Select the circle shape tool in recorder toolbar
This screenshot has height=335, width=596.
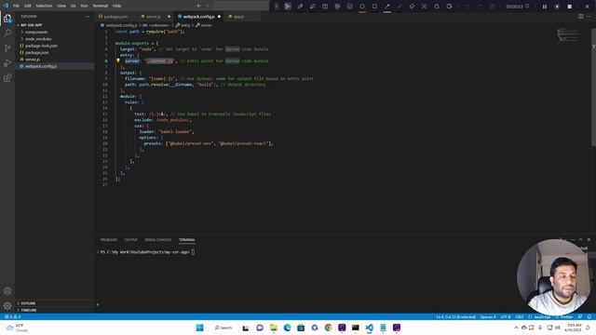pyautogui.click(x=362, y=7)
